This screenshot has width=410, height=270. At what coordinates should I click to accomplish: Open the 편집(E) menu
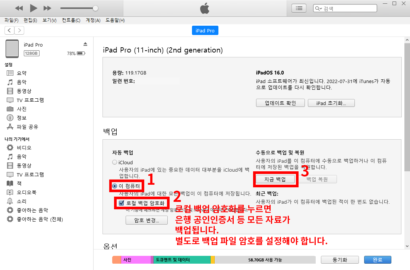point(30,20)
